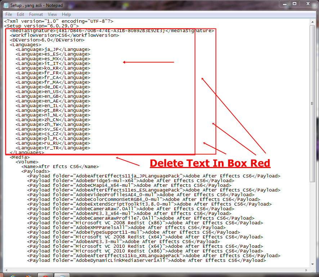Minimize the Notepad window
319x277 pixels.
pyautogui.click(x=285, y=4)
